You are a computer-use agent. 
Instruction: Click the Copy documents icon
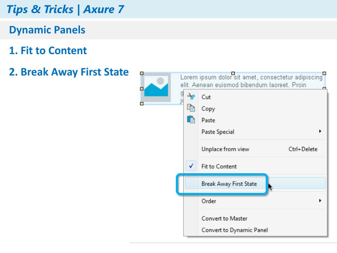(191, 108)
